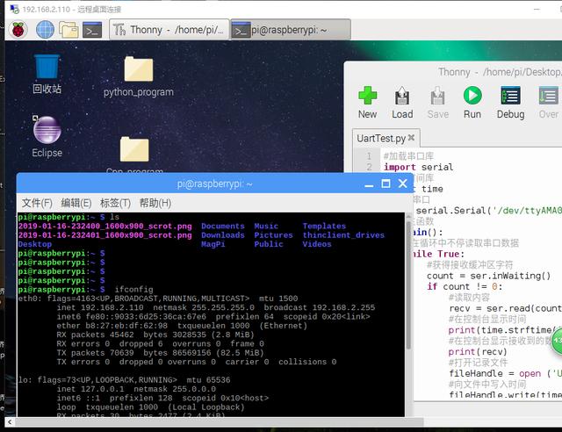This screenshot has width=562, height=432.
Task: Click the 'print(recv)' code line
Action: click(x=478, y=352)
